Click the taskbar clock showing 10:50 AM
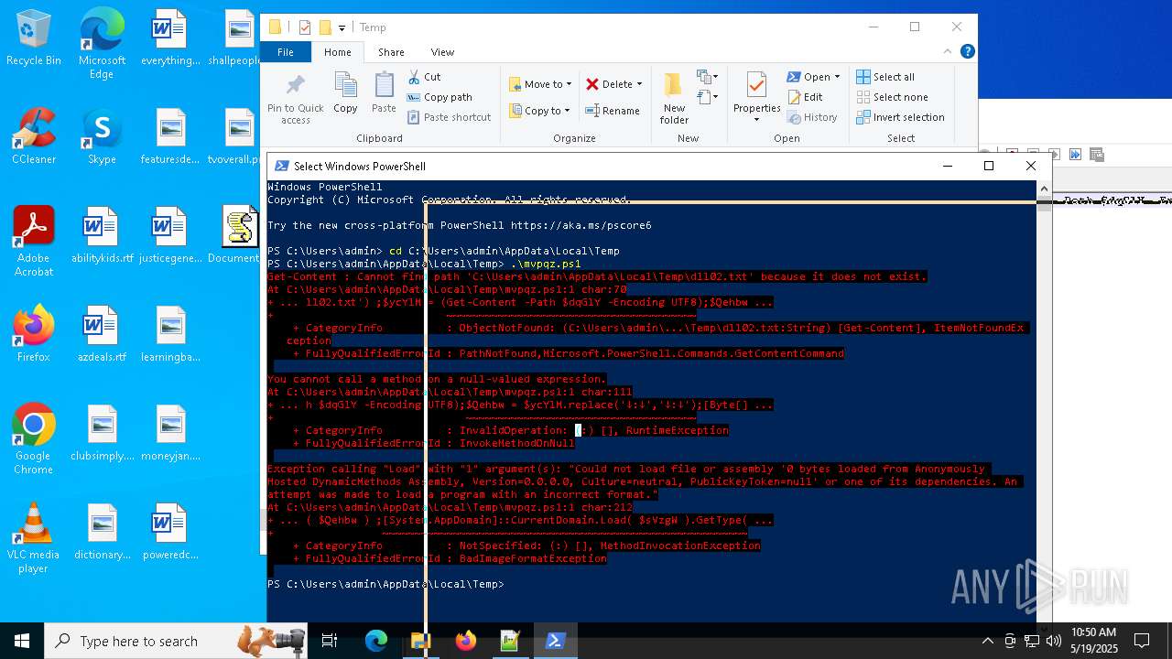 (x=1093, y=640)
